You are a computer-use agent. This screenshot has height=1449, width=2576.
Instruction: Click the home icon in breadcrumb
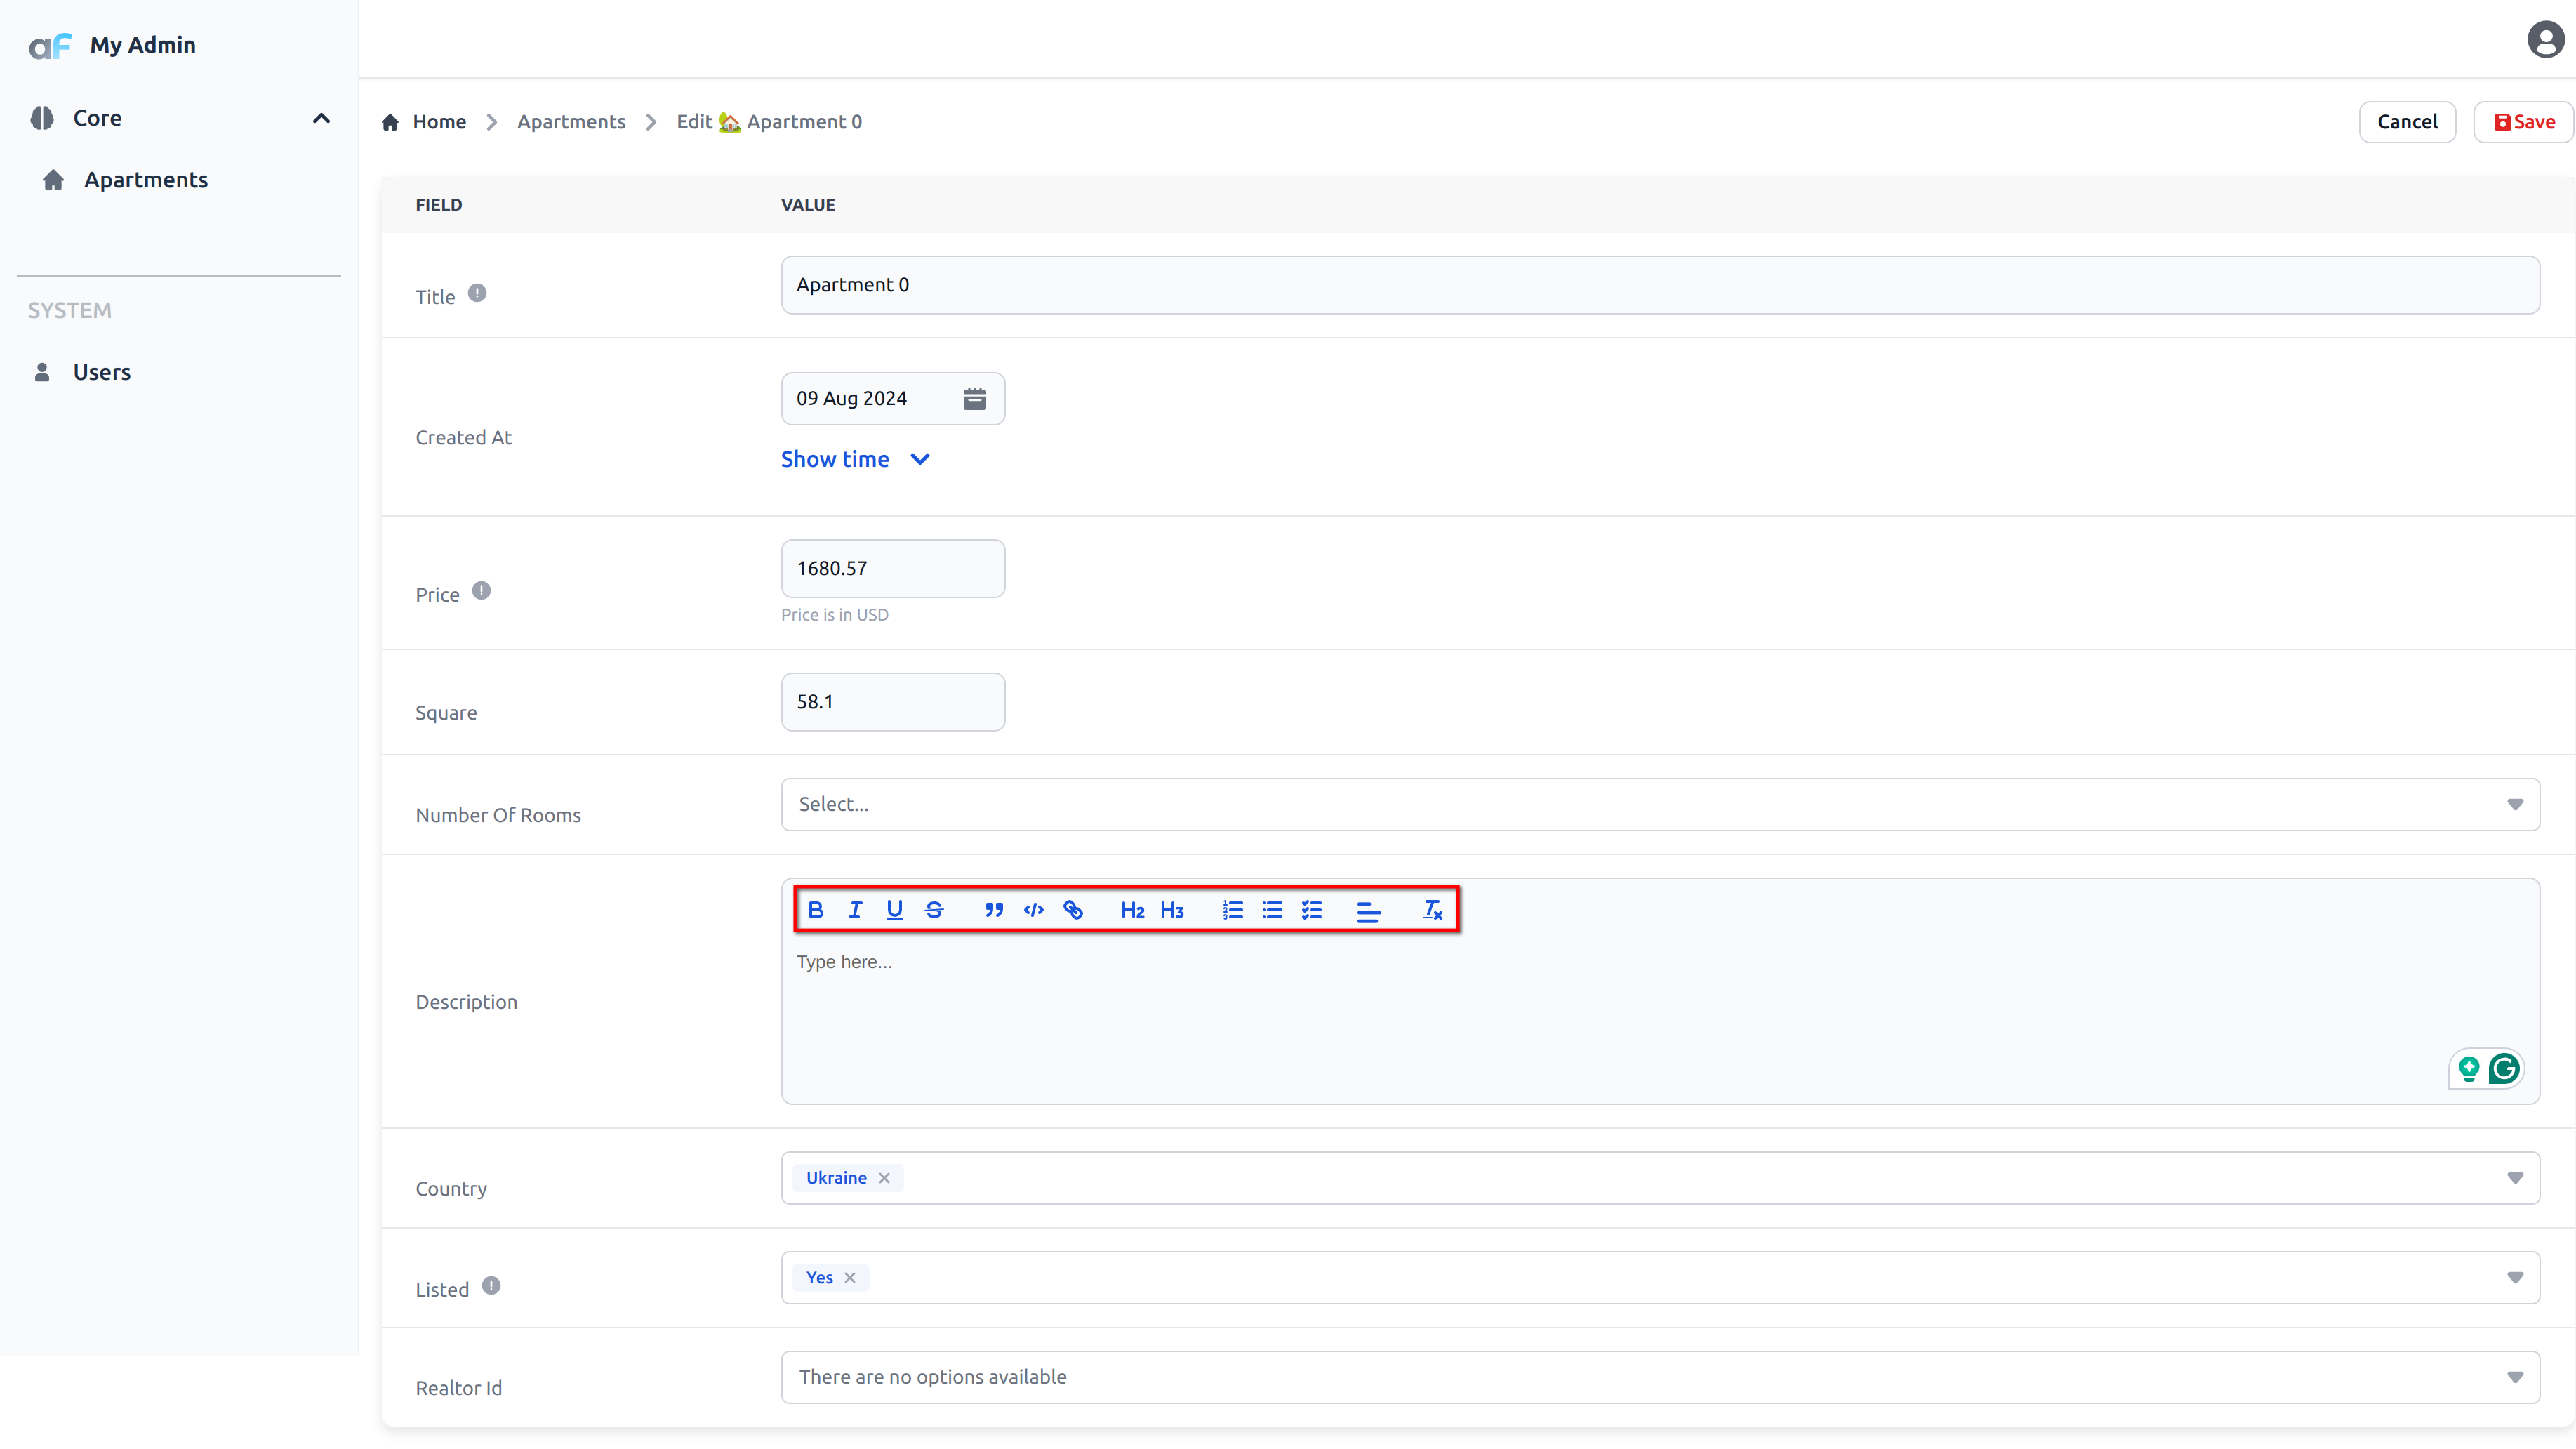390,122
